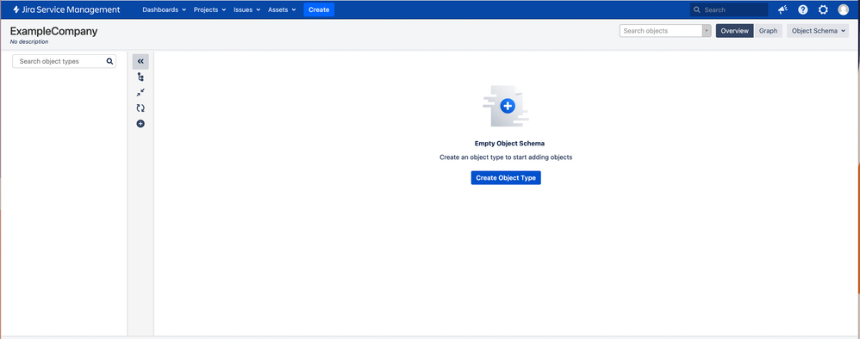Open the Projects menu

(209, 9)
